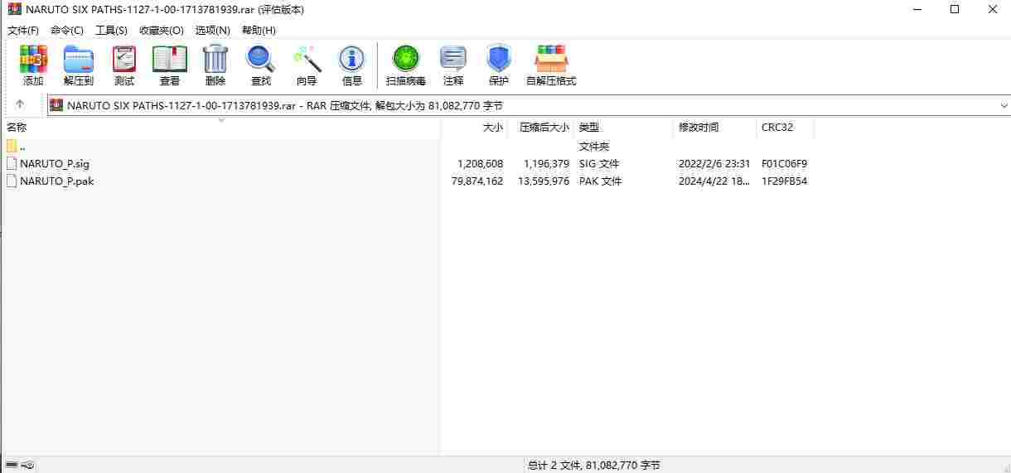Minimize the WinRAR window
This screenshot has height=473, width=1011.
917,10
